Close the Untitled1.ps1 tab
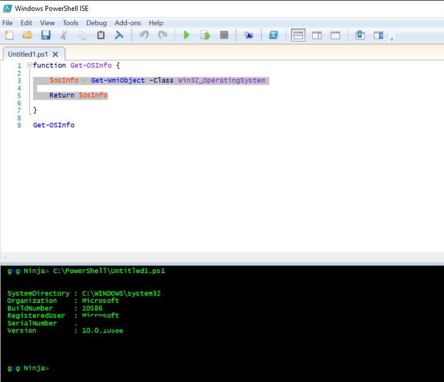This screenshot has width=444, height=382. click(55, 54)
